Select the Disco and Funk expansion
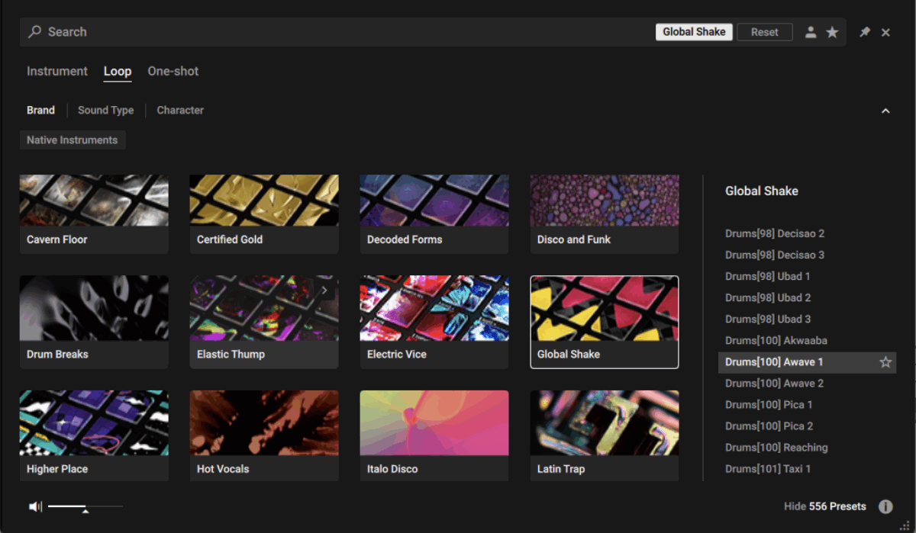Image resolution: width=916 pixels, height=533 pixels. pyautogui.click(x=605, y=214)
